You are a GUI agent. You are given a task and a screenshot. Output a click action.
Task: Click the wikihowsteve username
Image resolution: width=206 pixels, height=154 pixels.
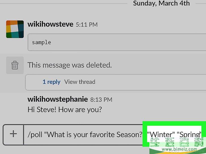pyautogui.click(x=50, y=24)
